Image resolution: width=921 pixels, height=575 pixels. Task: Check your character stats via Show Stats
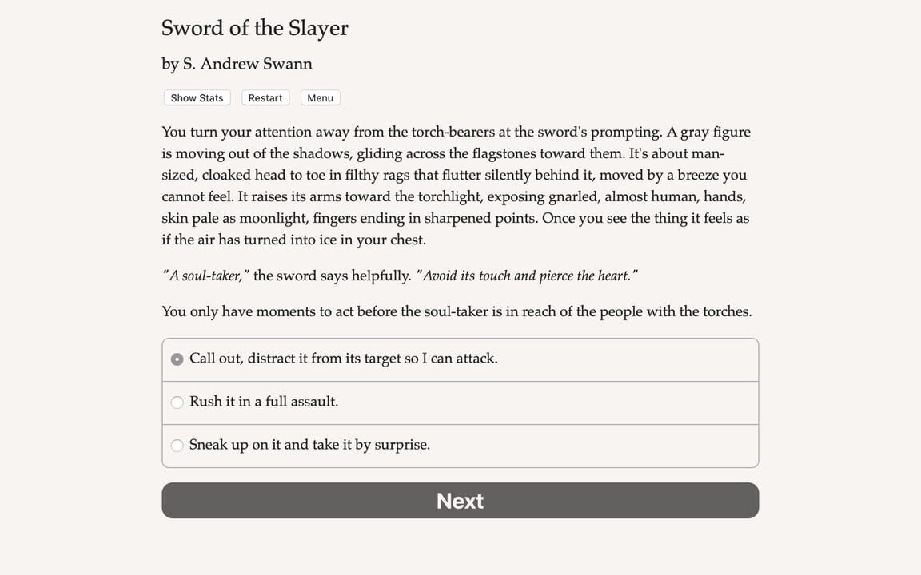[x=197, y=97]
